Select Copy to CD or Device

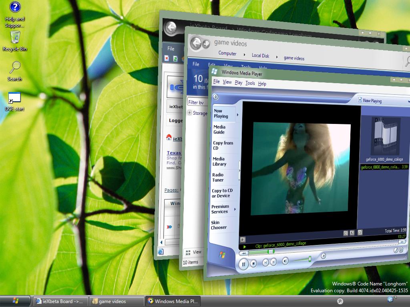222,193
